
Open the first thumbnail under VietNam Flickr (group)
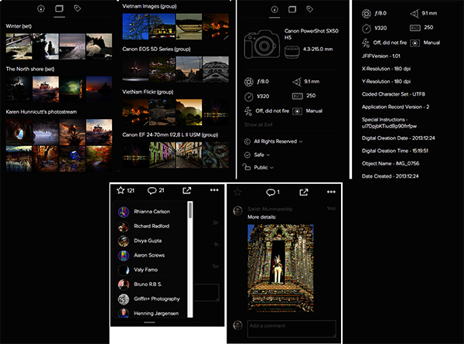point(135,112)
